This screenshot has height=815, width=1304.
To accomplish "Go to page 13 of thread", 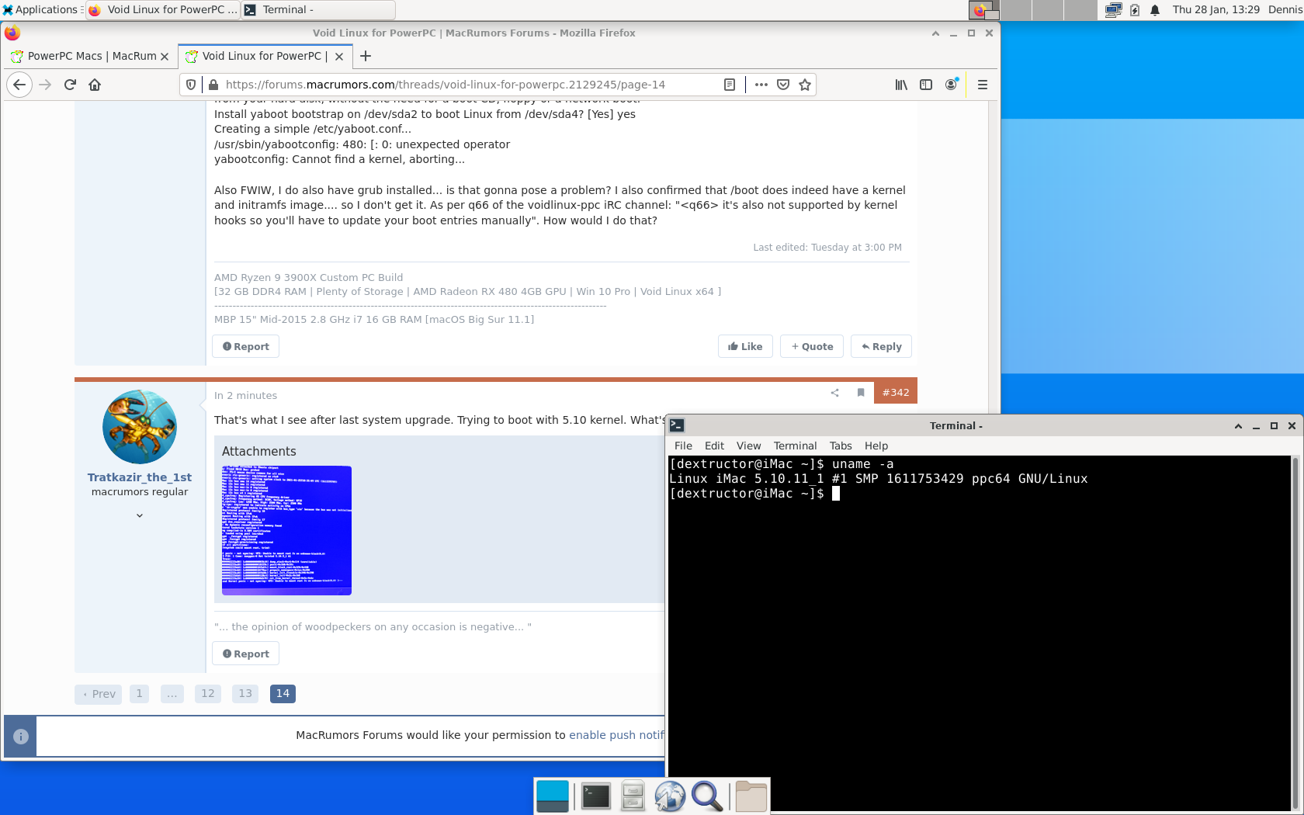I will pyautogui.click(x=244, y=694).
